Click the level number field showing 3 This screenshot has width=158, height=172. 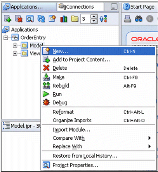click(x=85, y=19)
